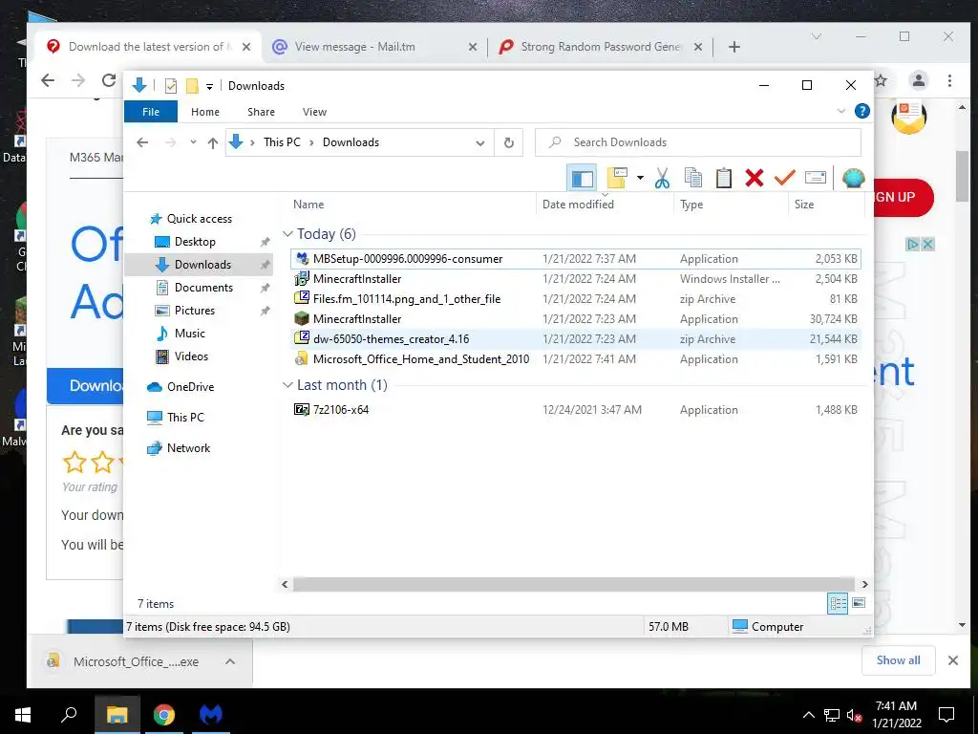Switch to Strong Random Password Generator tab
Screen dimensions: 978x734
pos(600,47)
